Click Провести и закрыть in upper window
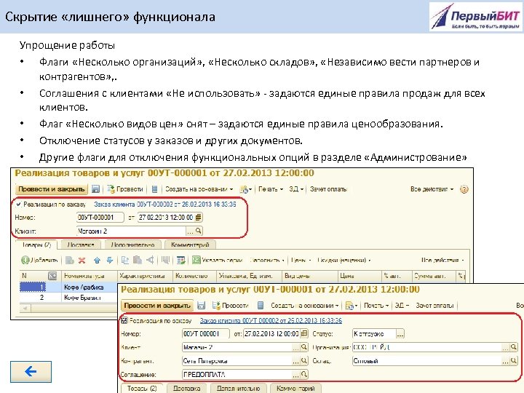 (52, 189)
